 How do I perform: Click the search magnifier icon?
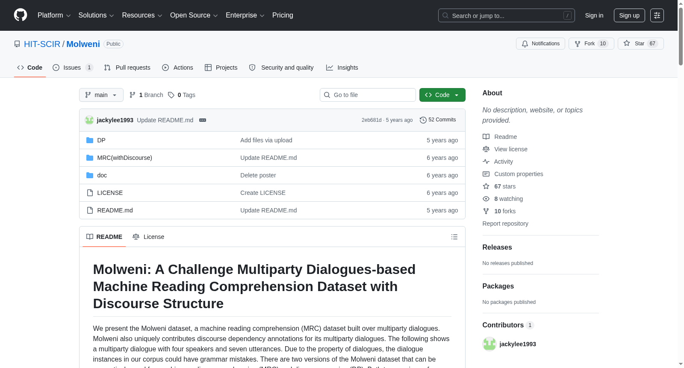(445, 15)
